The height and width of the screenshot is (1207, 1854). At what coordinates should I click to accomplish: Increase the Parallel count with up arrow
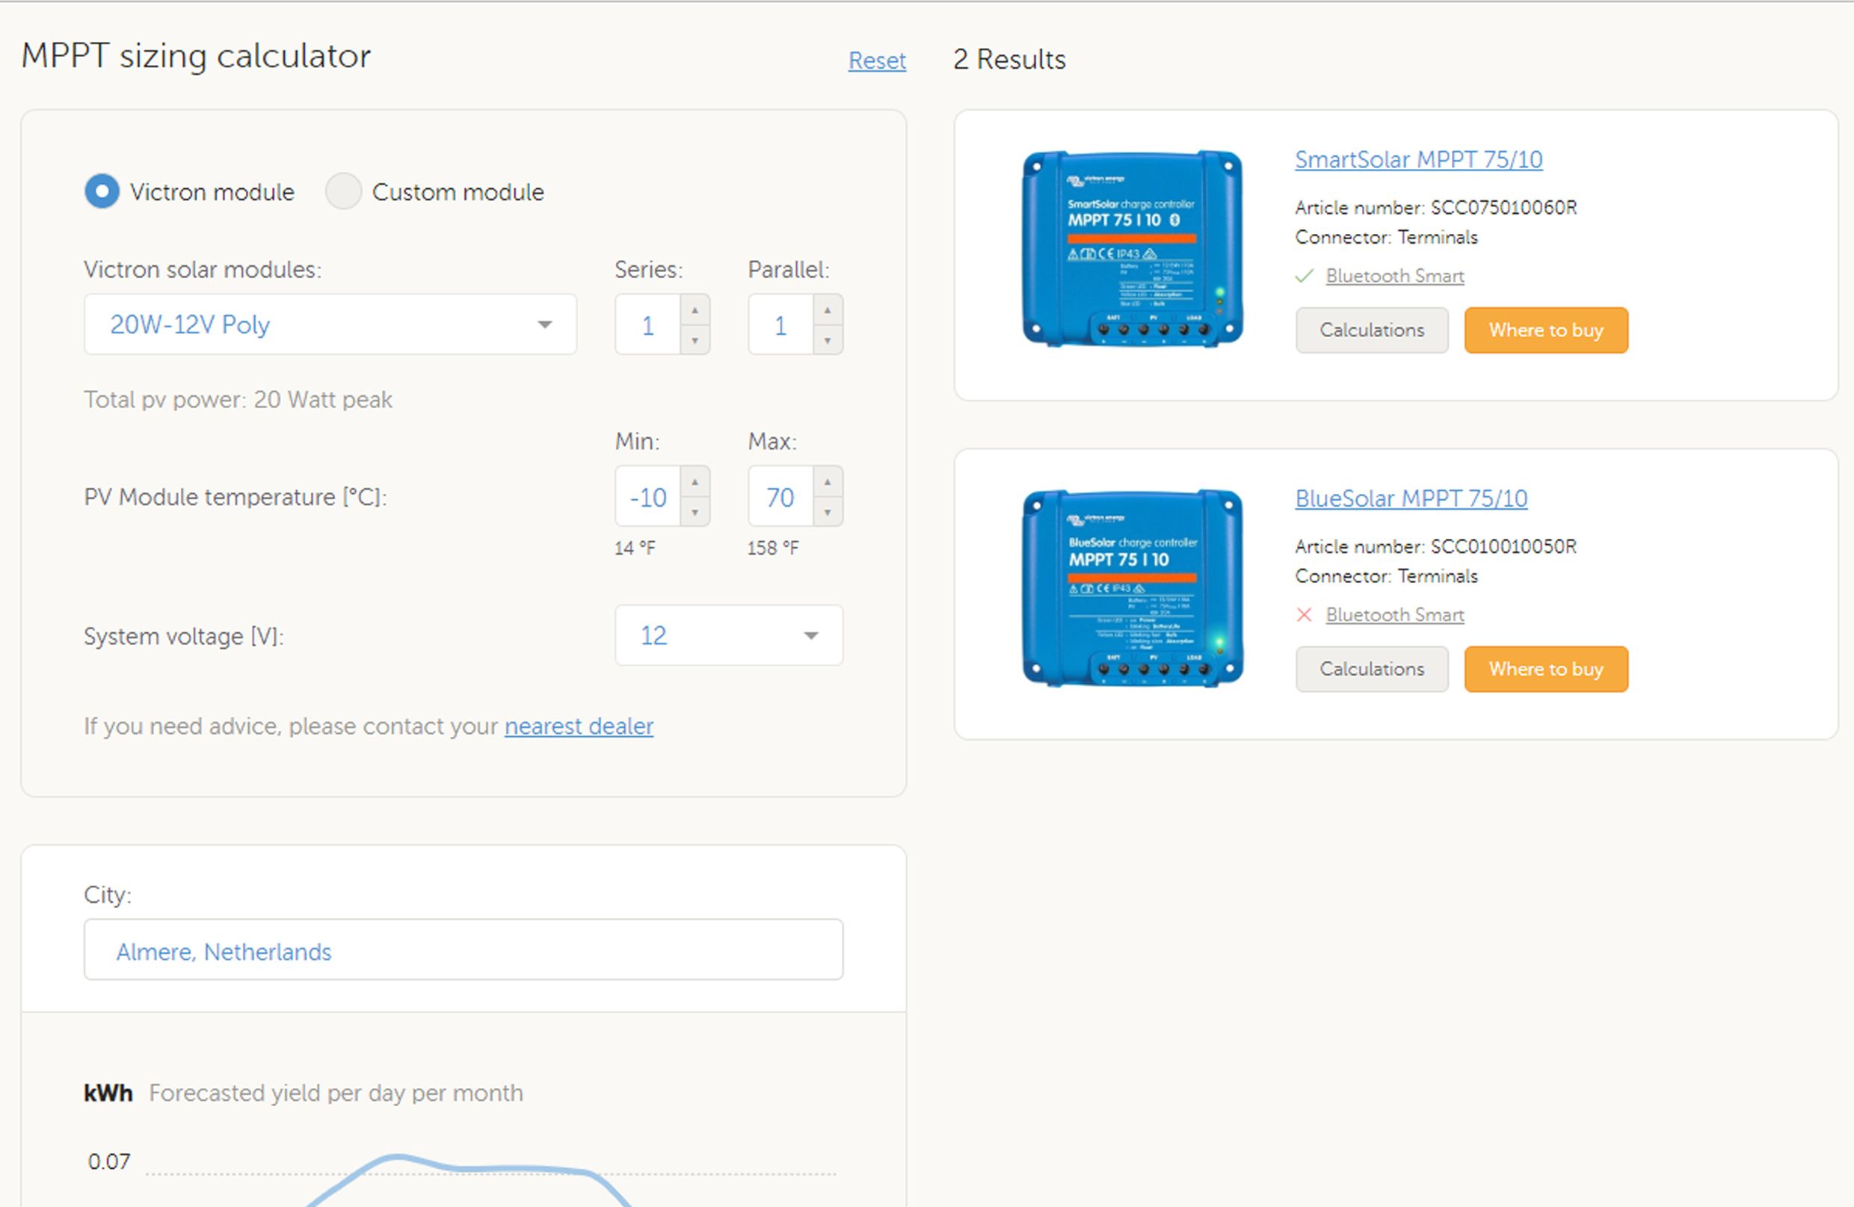[828, 310]
